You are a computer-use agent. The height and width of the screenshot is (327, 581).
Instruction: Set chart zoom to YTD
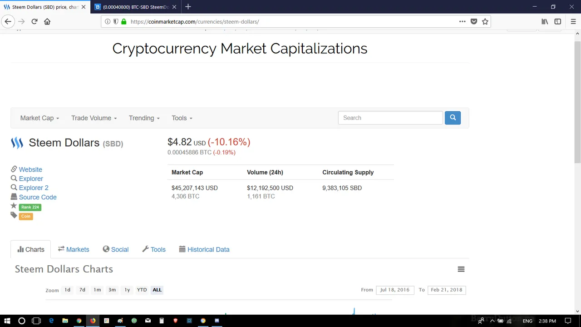tap(142, 290)
